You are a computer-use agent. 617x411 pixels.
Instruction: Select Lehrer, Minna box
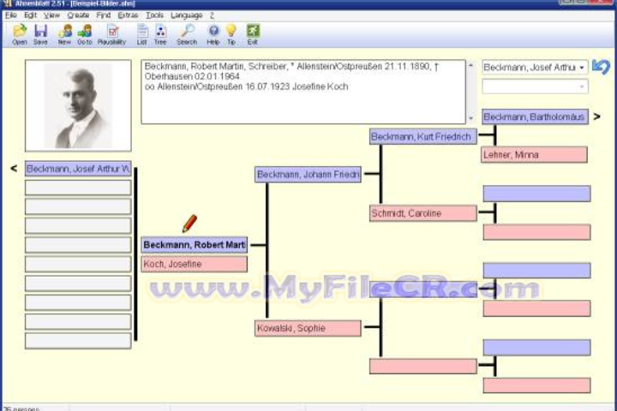535,155
